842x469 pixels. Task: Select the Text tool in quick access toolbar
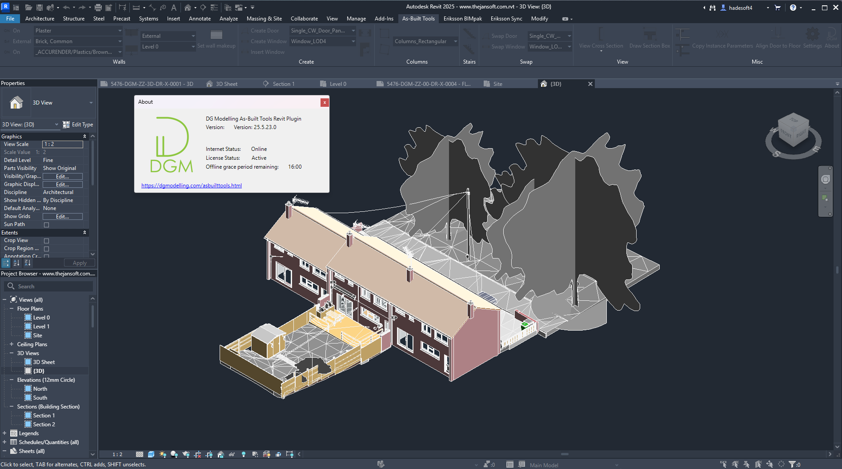[174, 8]
